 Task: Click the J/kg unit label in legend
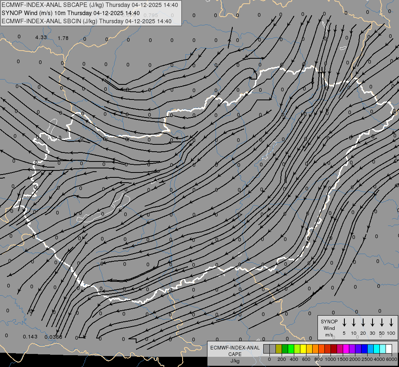[235, 361]
